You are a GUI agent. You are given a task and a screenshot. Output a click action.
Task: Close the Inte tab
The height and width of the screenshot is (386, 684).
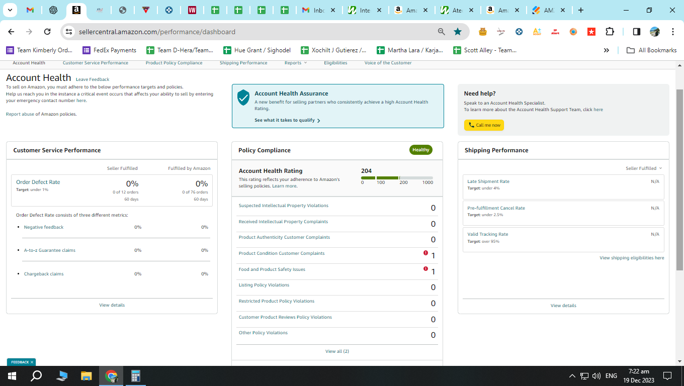coord(379,10)
